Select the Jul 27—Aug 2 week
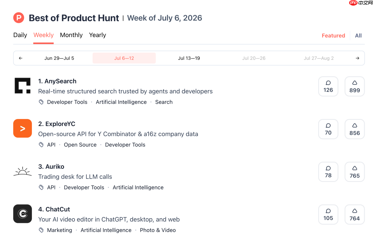The width and height of the screenshot is (373, 245). coord(319,58)
